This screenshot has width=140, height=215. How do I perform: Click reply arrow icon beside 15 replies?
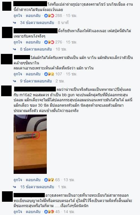pos(14,187)
